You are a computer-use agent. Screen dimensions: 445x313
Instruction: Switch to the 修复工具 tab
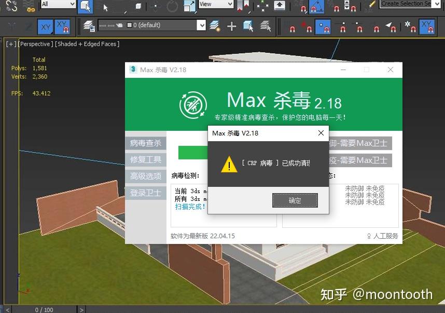tap(146, 160)
